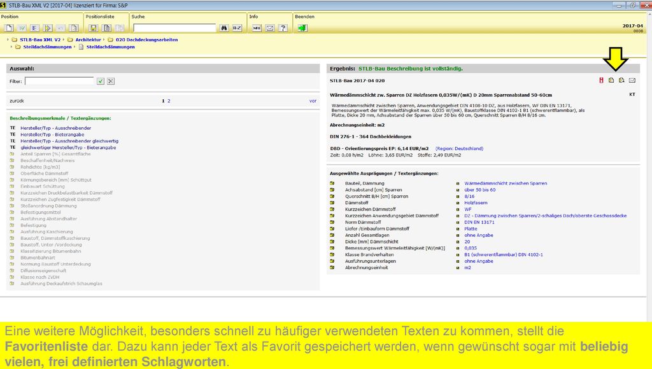Click the folder-arrow favorite icon next to red info icon
Screen dimensions: 652x369
click(611, 80)
